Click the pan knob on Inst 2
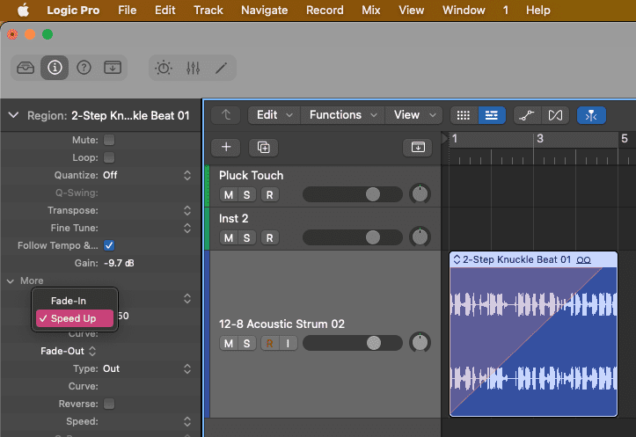The width and height of the screenshot is (636, 437). point(420,237)
